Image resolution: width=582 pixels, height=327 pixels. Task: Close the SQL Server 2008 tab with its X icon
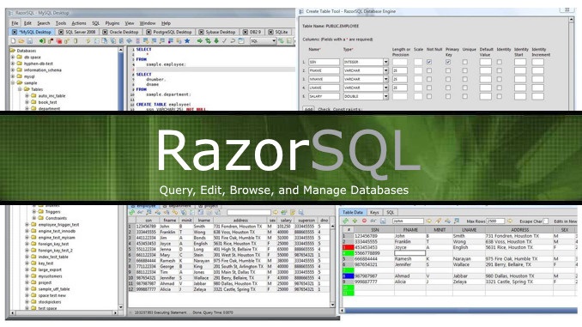click(x=61, y=32)
